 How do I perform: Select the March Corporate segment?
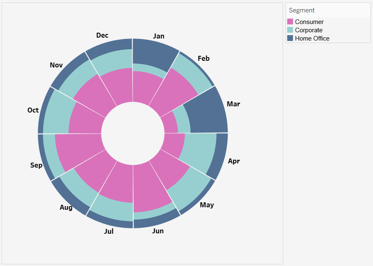click(183, 121)
